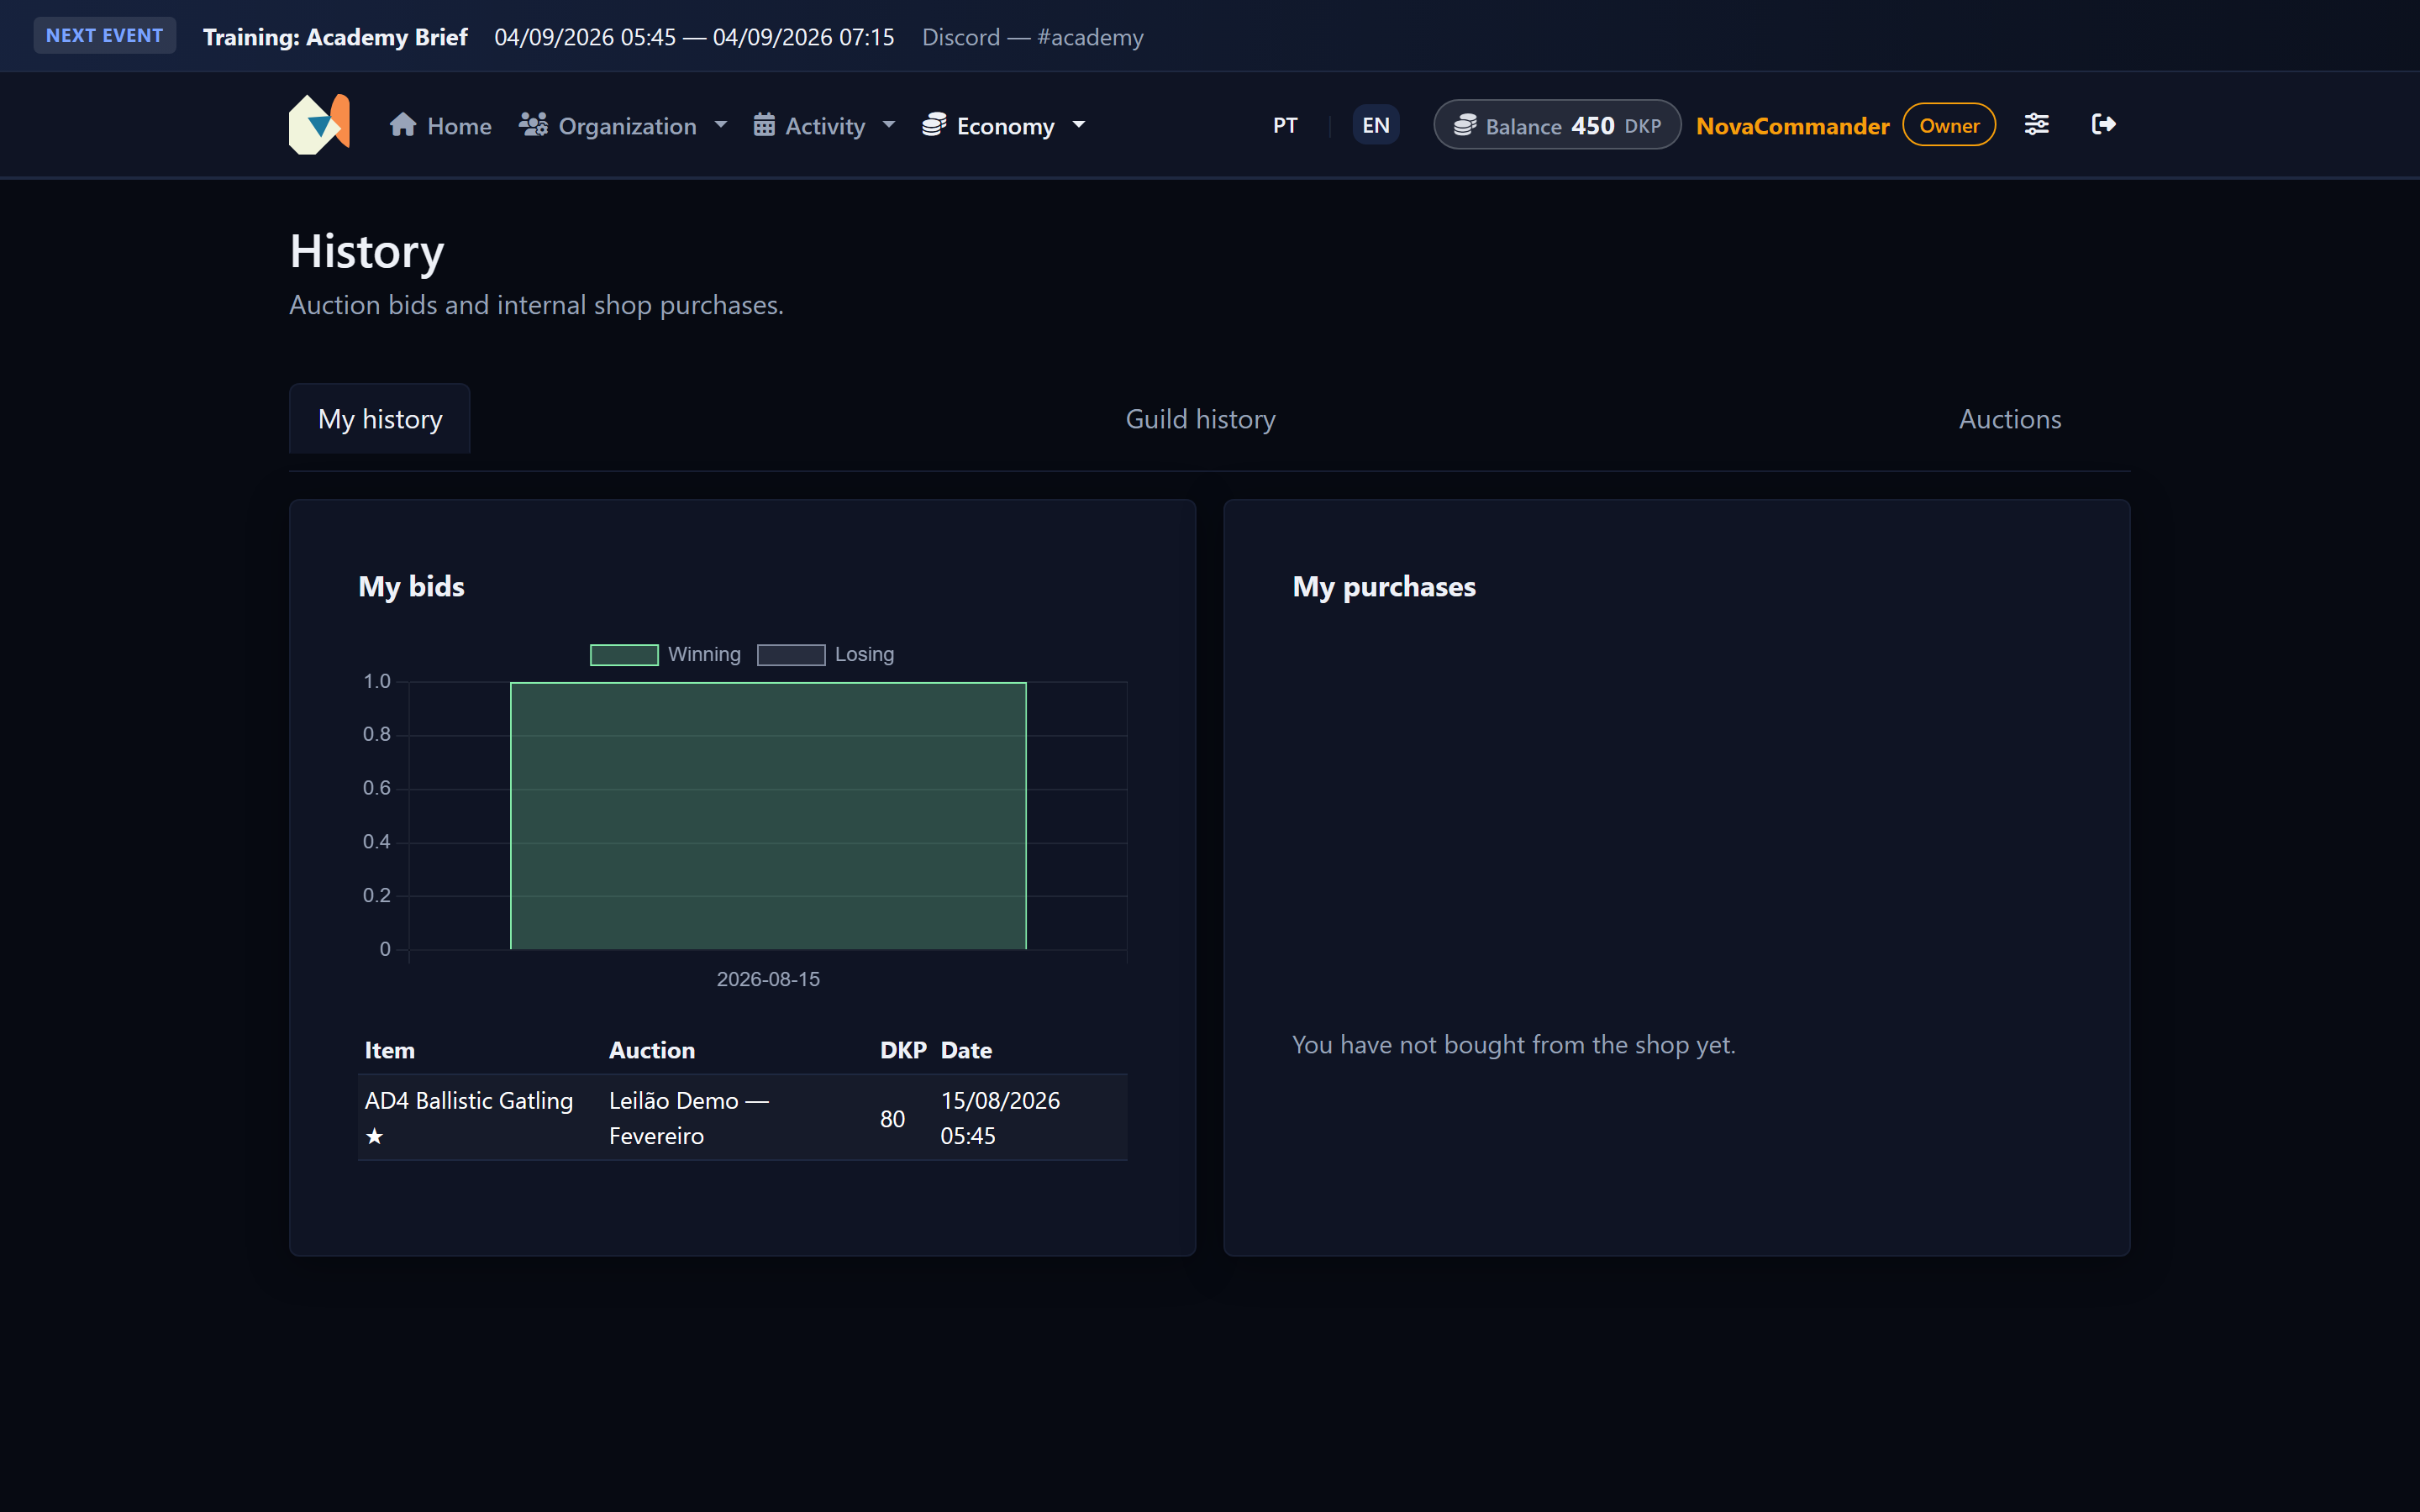Click the Home house icon
The width and height of the screenshot is (2420, 1512).
(403, 124)
